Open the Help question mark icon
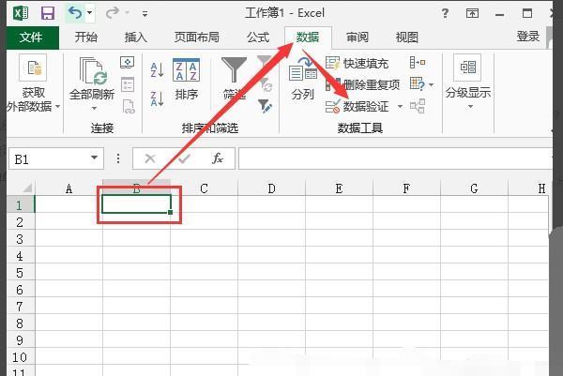This screenshot has width=563, height=376. (x=445, y=13)
